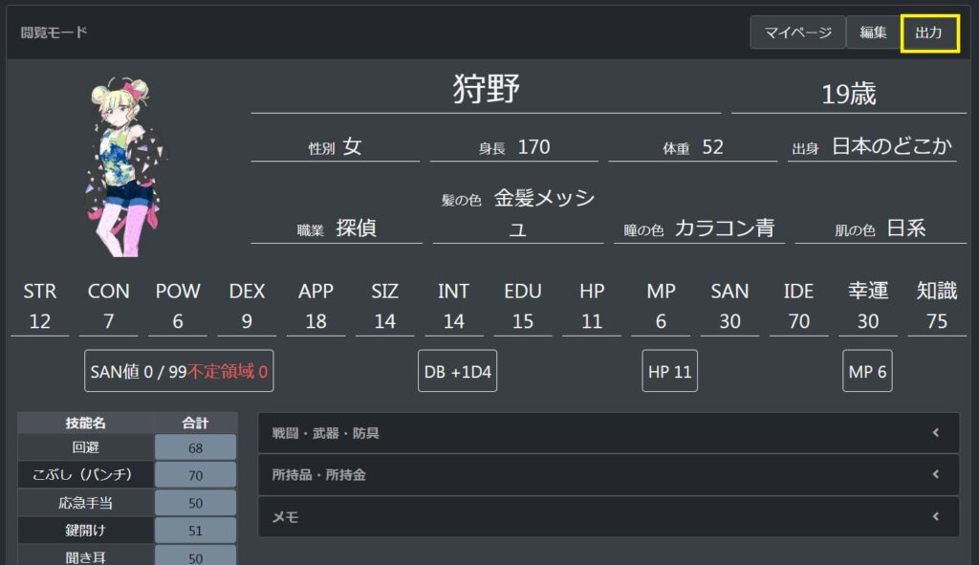Click the マイページ button
This screenshot has height=565, width=979.
(797, 33)
